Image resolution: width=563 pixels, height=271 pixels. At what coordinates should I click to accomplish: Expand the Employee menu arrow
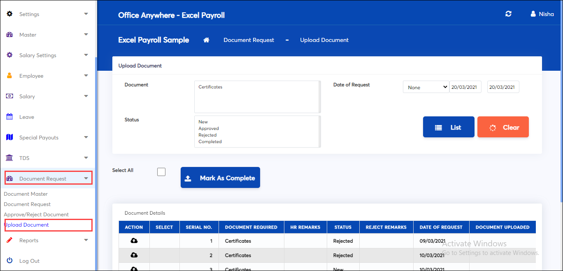(x=86, y=76)
